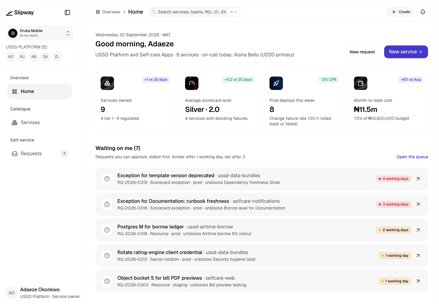This screenshot has height=305, width=439.
Task: Focus the search services field
Action: 195,12
